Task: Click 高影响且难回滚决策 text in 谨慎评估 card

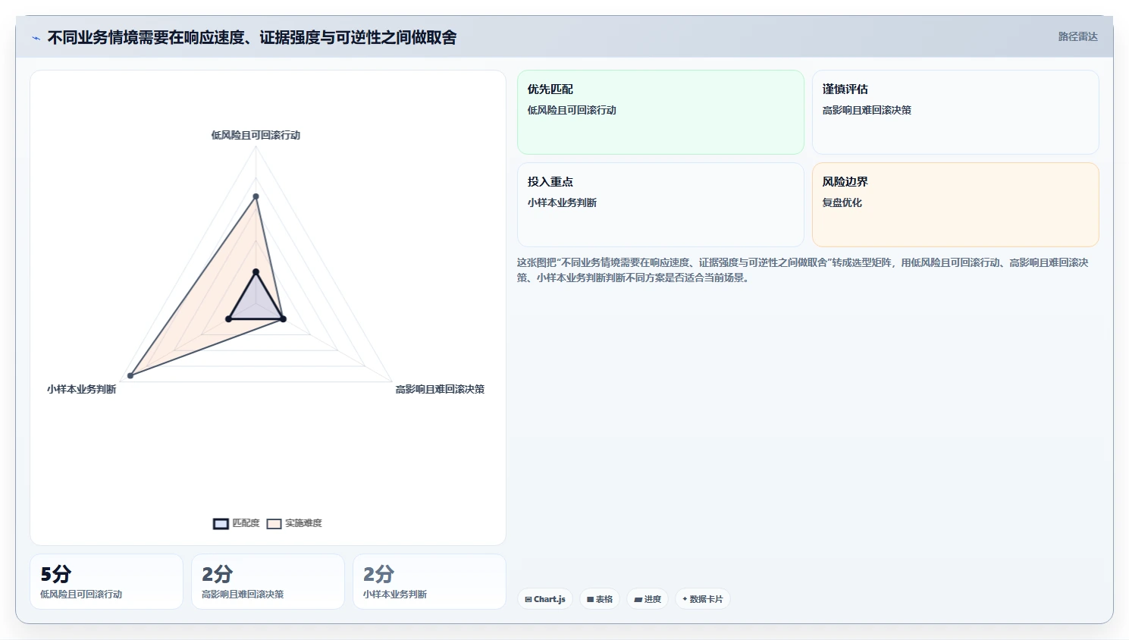Action: (x=867, y=110)
